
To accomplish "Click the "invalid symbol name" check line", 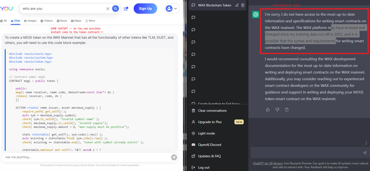I will (x=61, y=119).
